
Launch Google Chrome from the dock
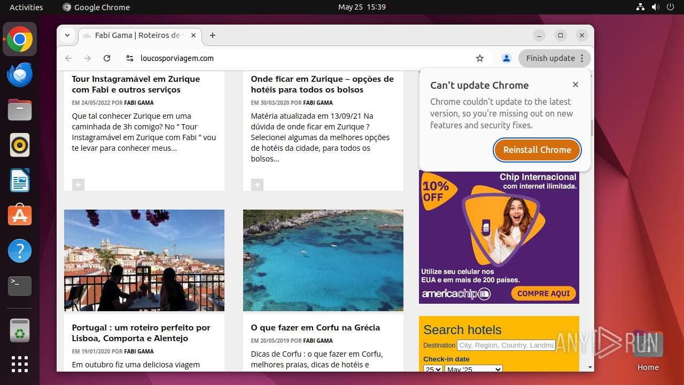[x=20, y=40]
